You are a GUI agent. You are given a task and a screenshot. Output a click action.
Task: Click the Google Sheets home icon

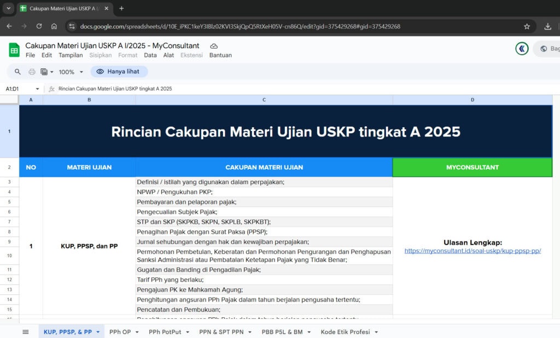point(14,50)
